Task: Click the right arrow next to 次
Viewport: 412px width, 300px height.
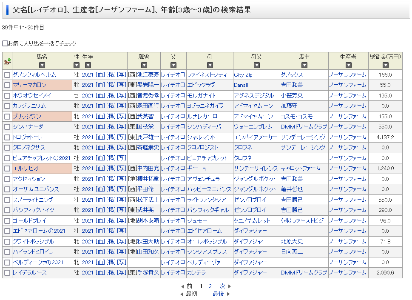Action: (x=230, y=286)
